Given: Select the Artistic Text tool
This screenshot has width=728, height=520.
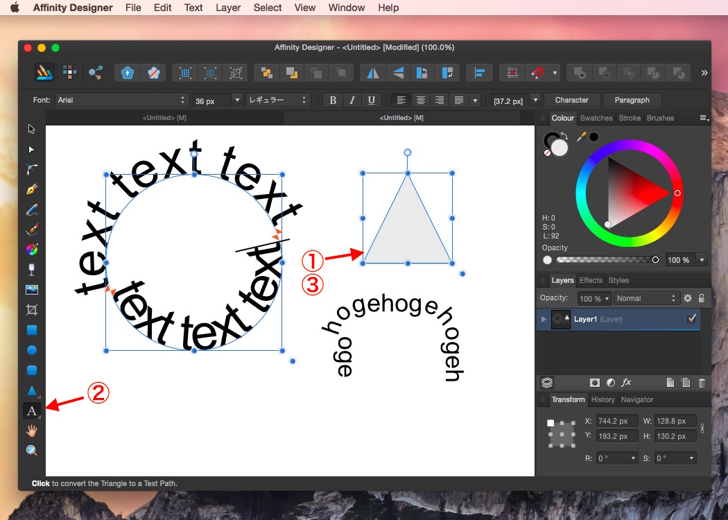Looking at the screenshot, I should 32,411.
